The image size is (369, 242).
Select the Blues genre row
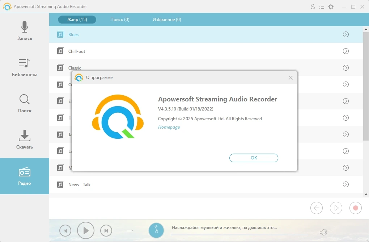[x=206, y=34]
